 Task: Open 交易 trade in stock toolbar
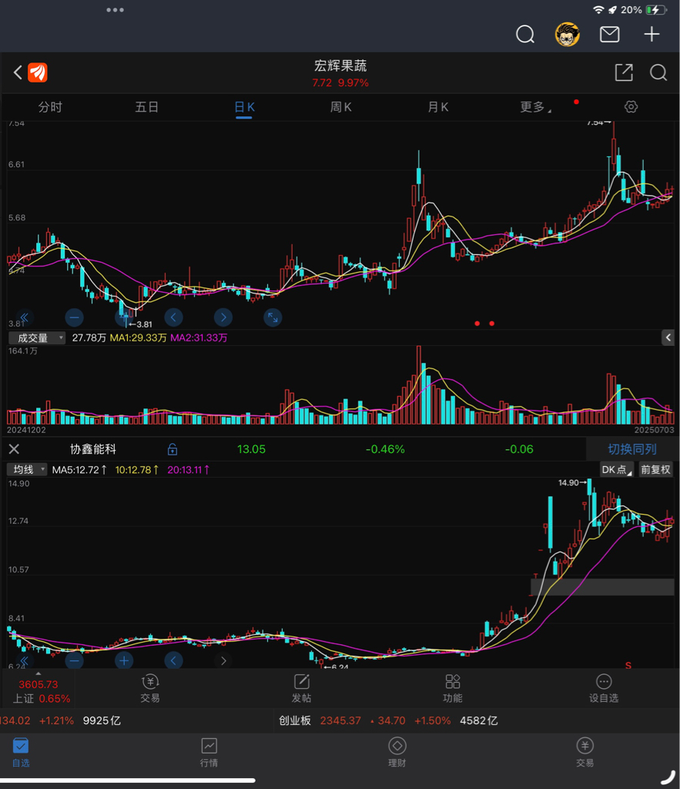point(150,688)
